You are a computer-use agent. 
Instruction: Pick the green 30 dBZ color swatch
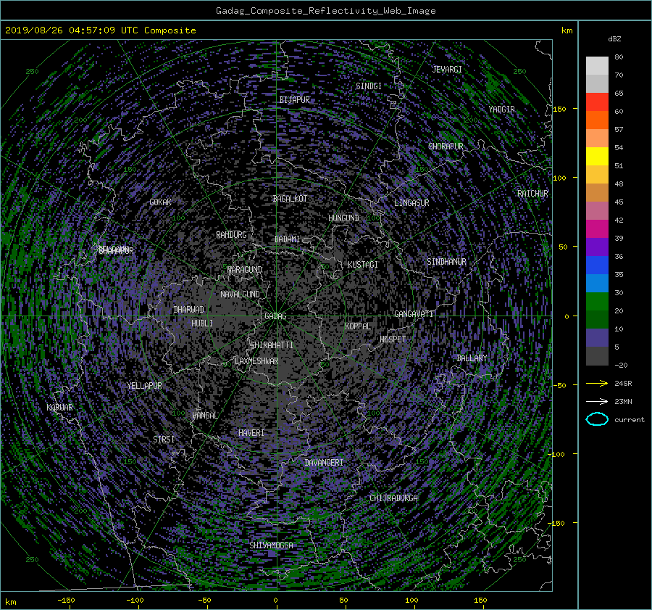click(x=597, y=302)
